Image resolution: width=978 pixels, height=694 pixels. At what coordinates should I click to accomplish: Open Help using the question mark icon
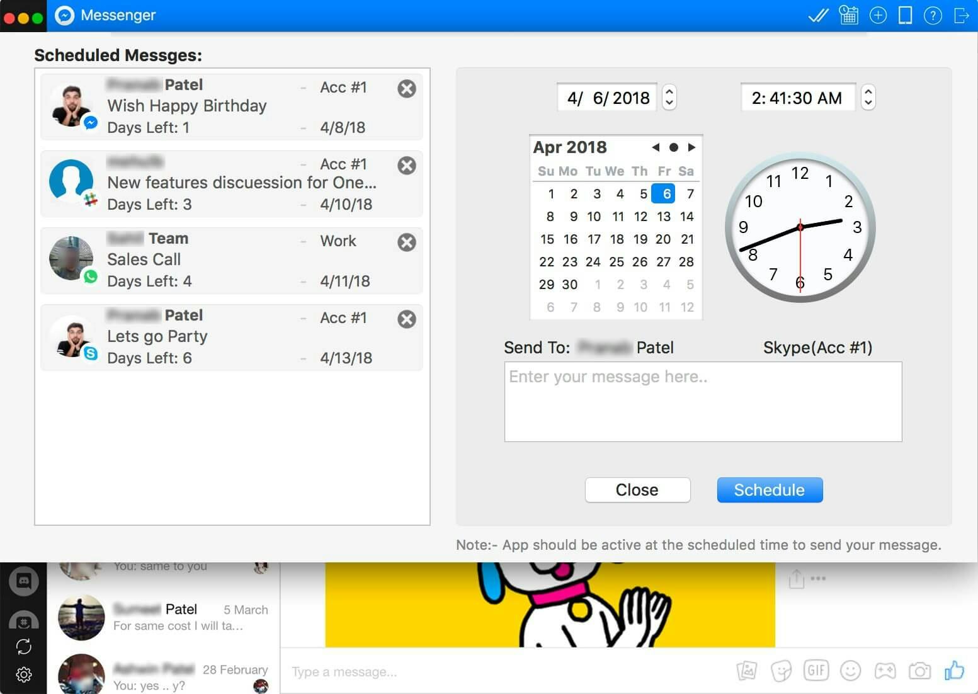point(933,15)
